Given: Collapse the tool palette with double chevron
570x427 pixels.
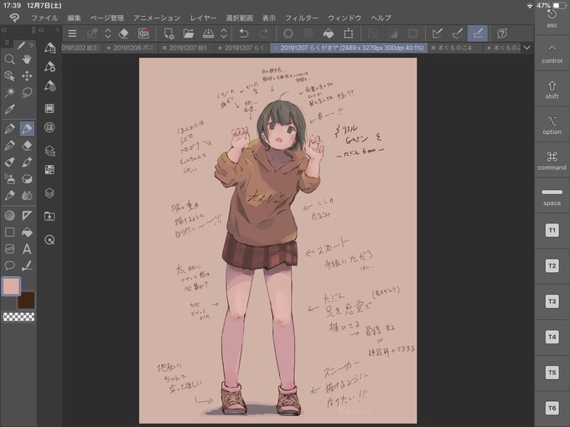Looking at the screenshot, I should click(x=4, y=30).
